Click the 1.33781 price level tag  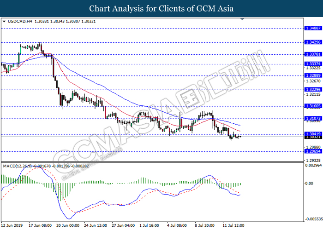click(313, 54)
